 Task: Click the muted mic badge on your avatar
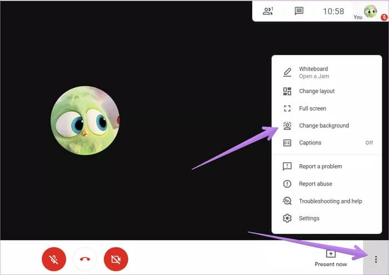384,17
